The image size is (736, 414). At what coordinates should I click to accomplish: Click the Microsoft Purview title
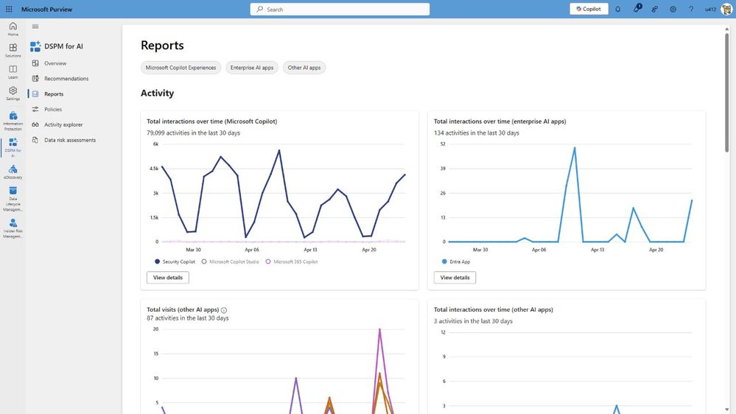(x=46, y=9)
